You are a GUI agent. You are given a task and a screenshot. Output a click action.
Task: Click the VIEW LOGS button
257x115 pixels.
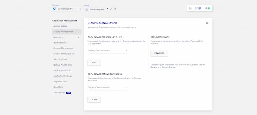159,53
